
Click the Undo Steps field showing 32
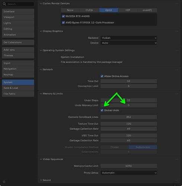(129, 100)
